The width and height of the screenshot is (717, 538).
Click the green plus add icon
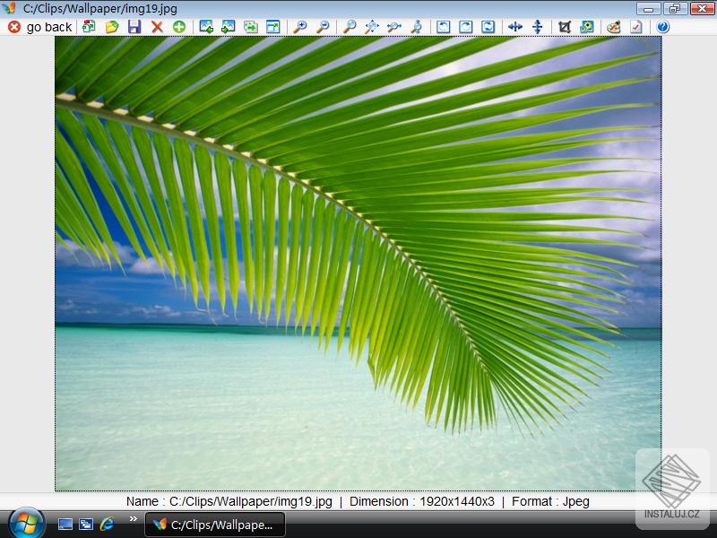coord(179,27)
